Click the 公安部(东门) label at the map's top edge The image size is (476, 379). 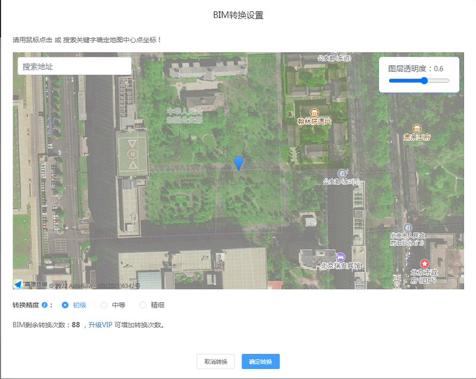pyautogui.click(x=334, y=58)
